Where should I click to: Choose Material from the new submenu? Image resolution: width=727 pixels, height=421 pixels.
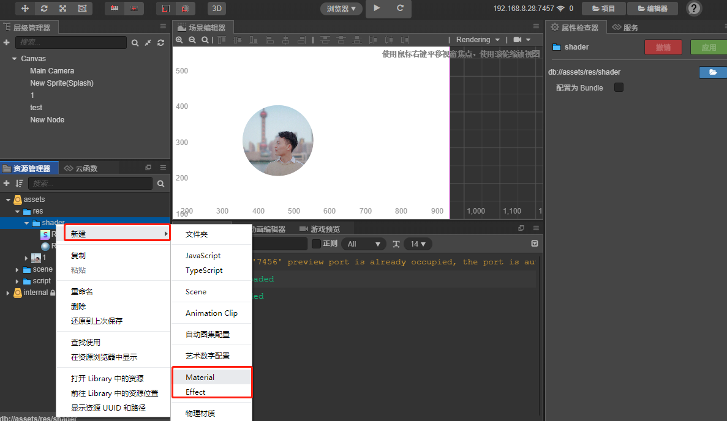click(x=200, y=377)
